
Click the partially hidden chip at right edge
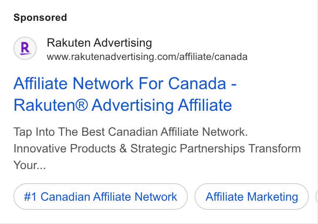coord(317,197)
